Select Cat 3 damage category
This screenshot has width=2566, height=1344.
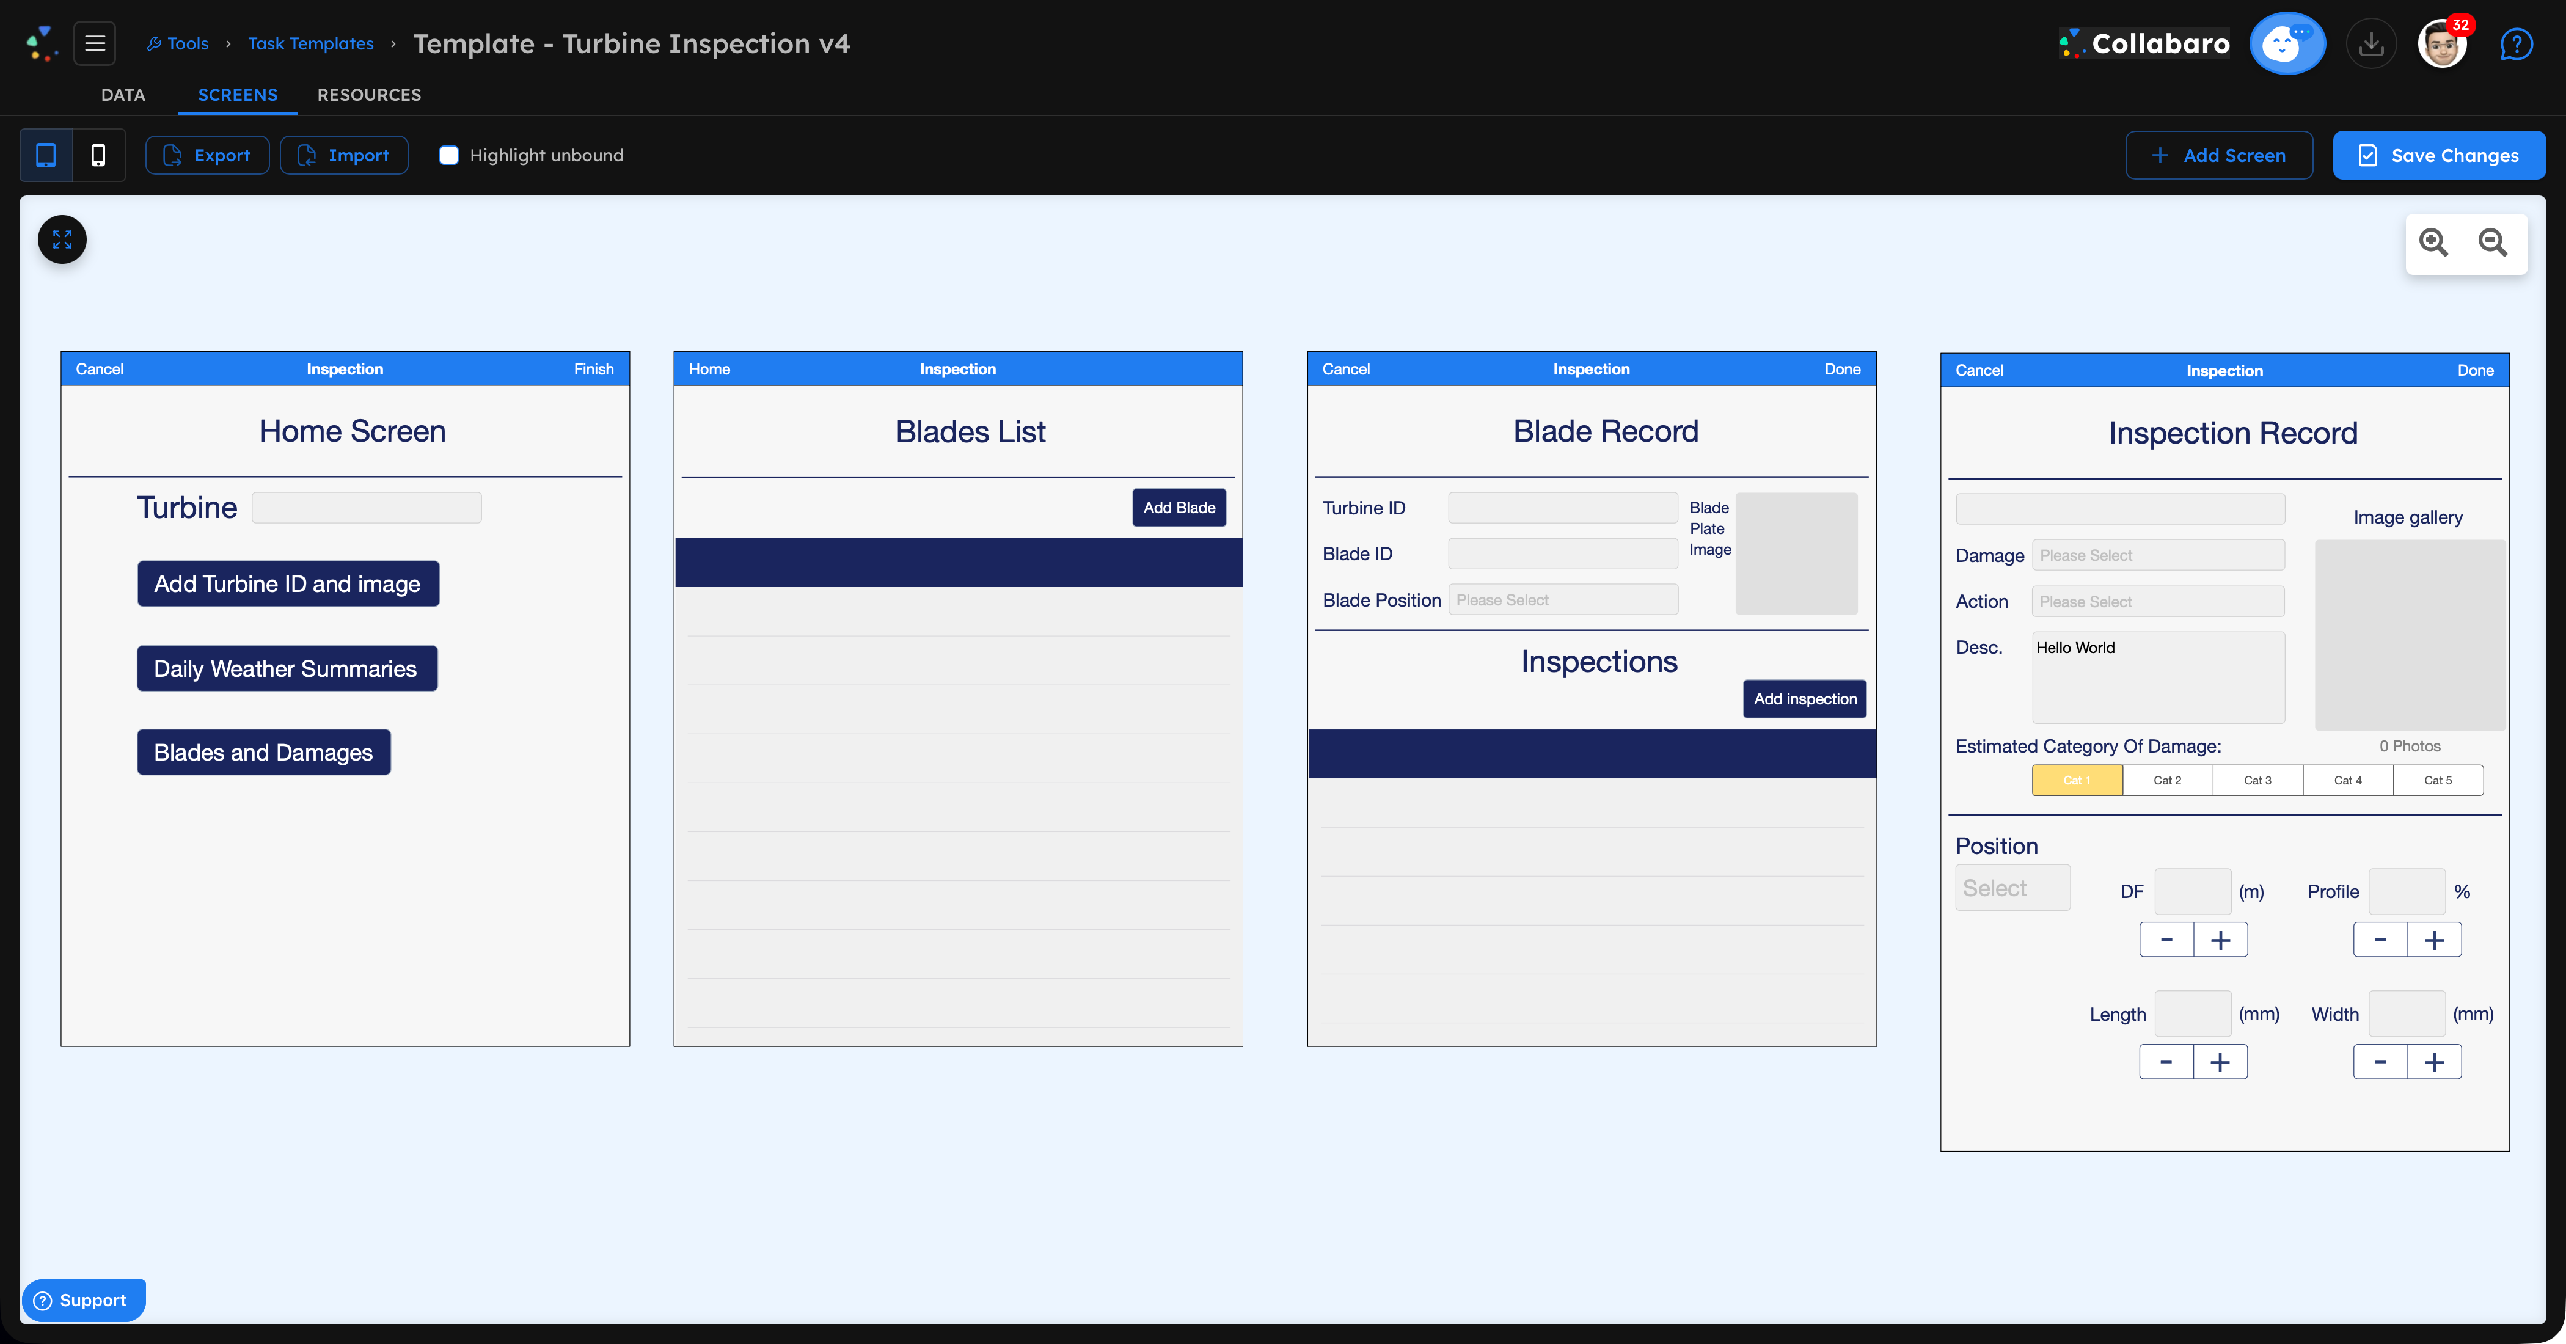2257,780
